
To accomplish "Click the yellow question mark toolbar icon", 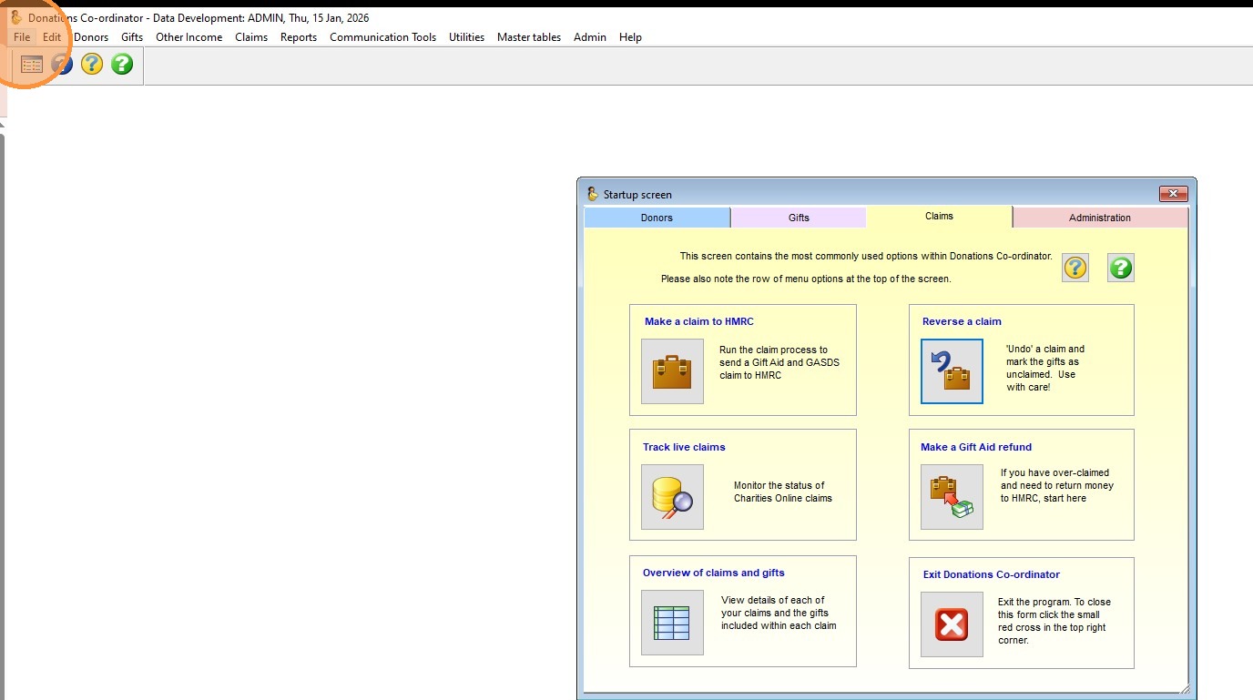I will pyautogui.click(x=92, y=65).
